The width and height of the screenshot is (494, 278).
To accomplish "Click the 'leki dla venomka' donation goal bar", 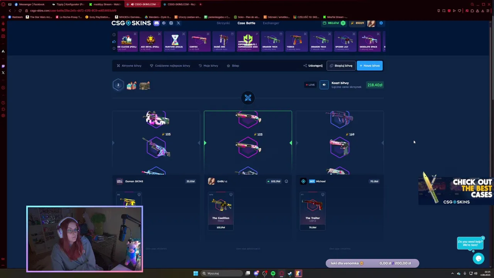I will coord(372,263).
